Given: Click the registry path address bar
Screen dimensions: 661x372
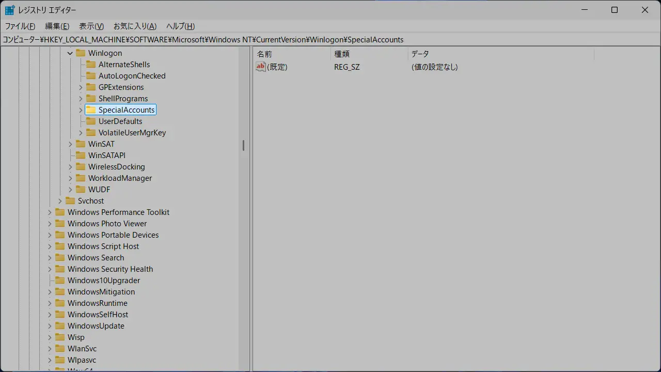Looking at the screenshot, I should pos(330,40).
